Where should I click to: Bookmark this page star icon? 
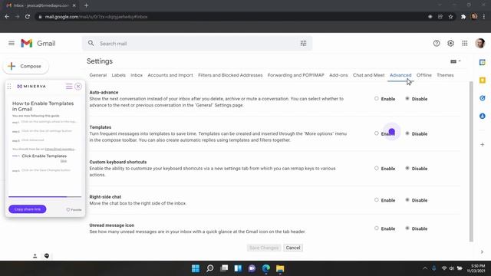450,17
